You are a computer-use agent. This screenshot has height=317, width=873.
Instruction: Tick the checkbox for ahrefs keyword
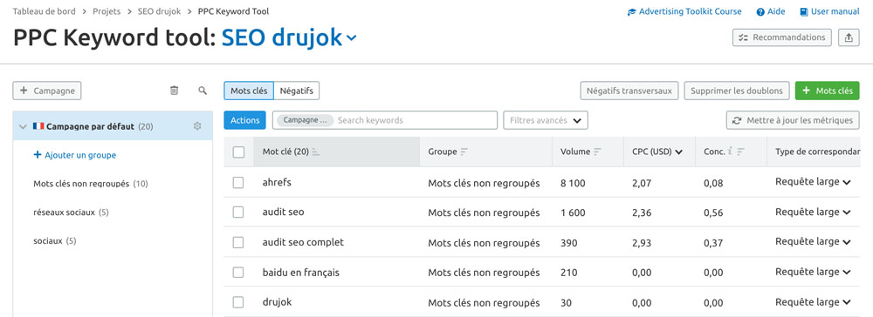click(x=238, y=182)
